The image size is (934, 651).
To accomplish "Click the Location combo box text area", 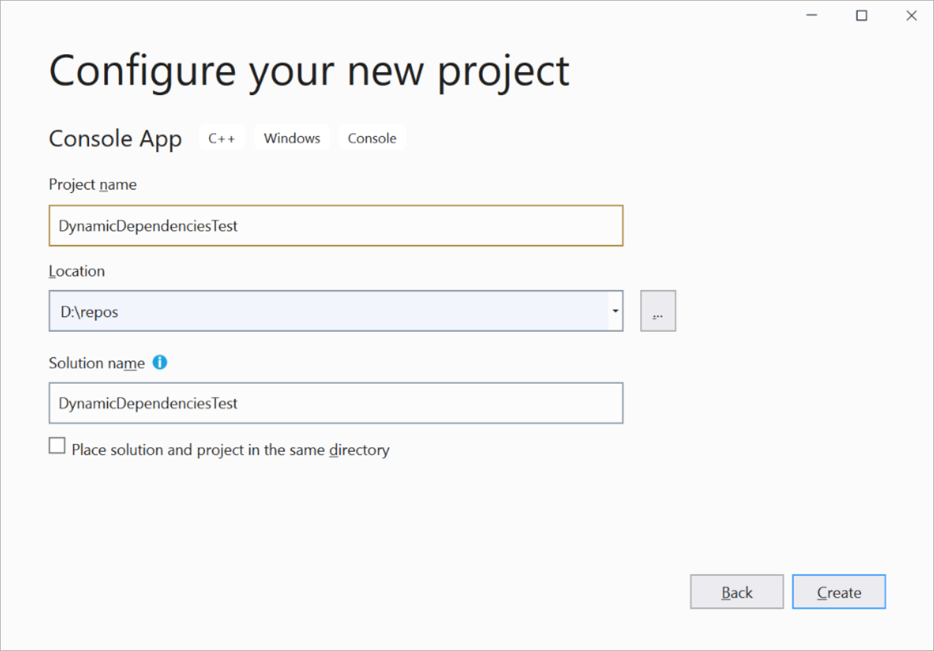I will pyautogui.click(x=313, y=311).
